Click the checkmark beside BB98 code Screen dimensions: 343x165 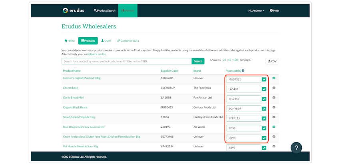(x=264, y=138)
